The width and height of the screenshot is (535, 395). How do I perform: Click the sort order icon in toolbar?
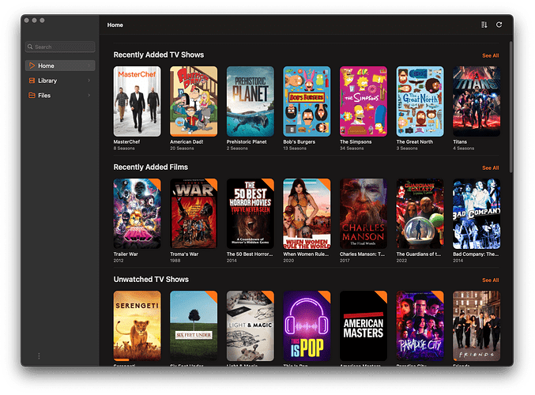[484, 24]
